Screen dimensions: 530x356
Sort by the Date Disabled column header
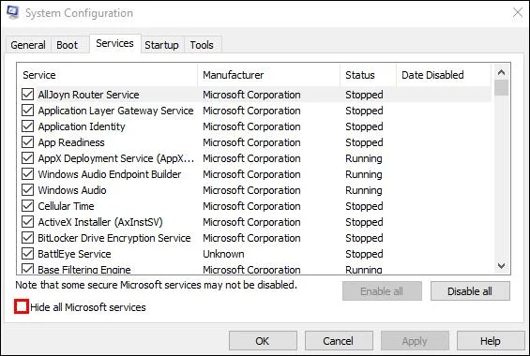coord(444,75)
